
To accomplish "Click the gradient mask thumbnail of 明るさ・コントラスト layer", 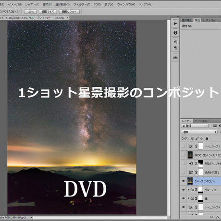I will 201,163.
